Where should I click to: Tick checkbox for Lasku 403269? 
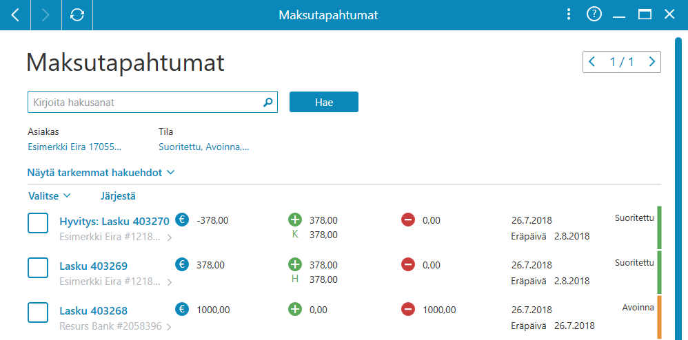[x=38, y=268]
